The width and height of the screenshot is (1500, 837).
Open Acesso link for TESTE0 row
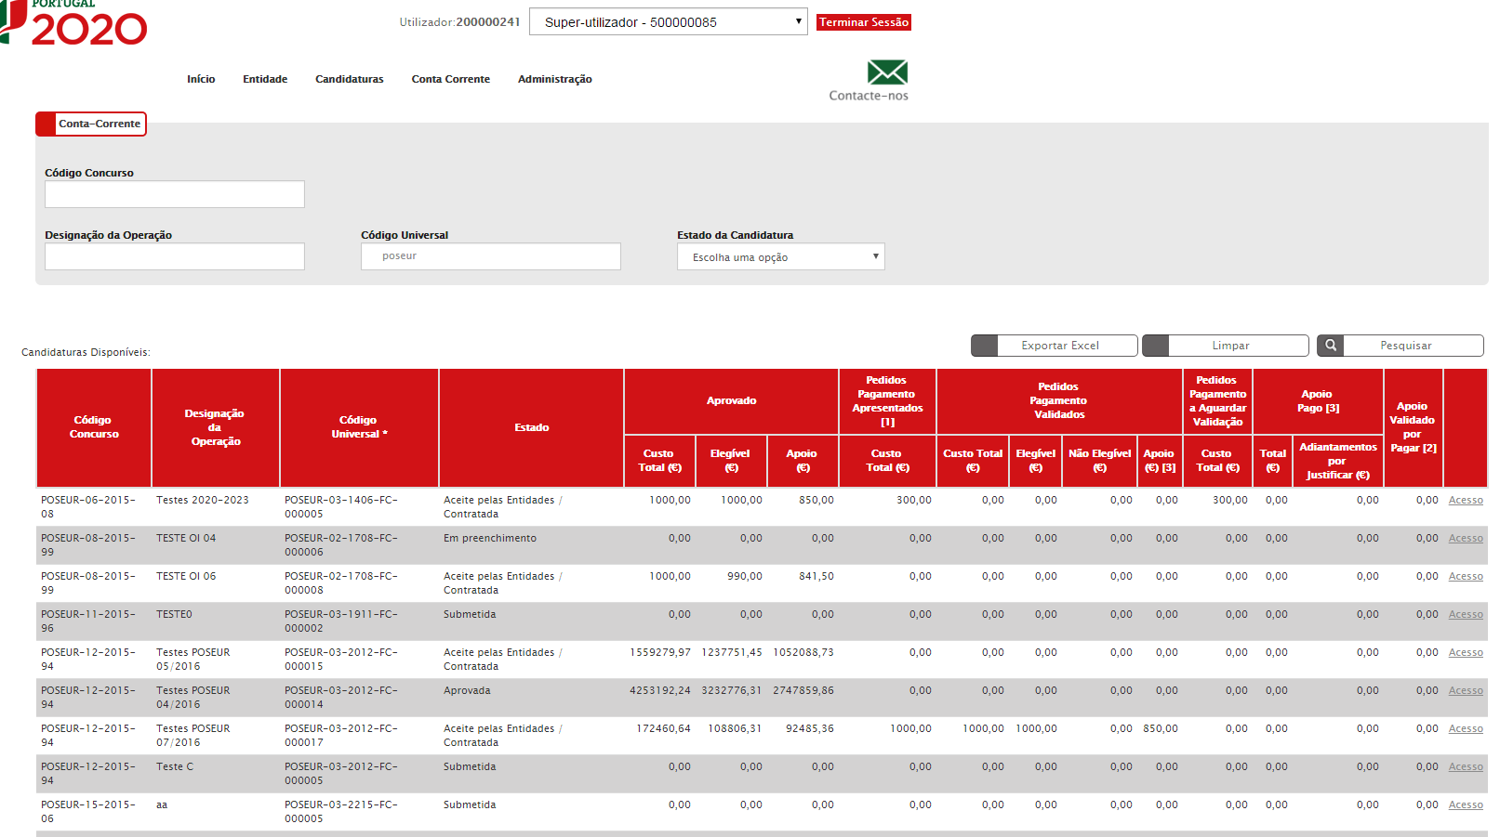1466,614
